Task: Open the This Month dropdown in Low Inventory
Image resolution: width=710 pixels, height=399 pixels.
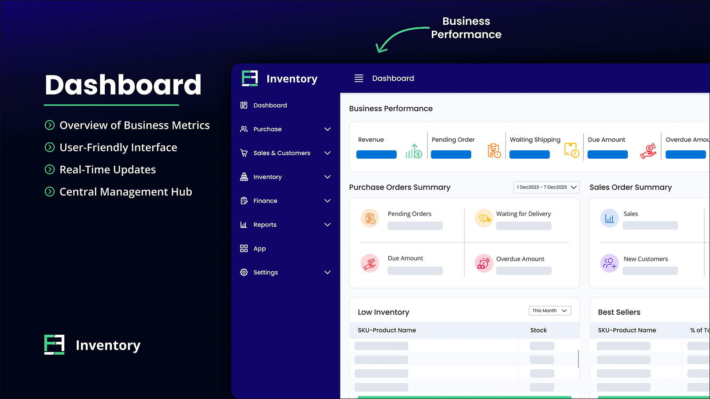Action: [550, 311]
